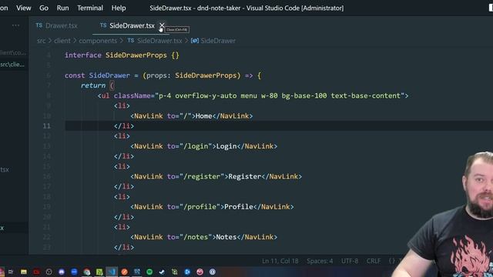Open the dark blue grid app in taskbar
493x277 pixels.
pos(137,272)
